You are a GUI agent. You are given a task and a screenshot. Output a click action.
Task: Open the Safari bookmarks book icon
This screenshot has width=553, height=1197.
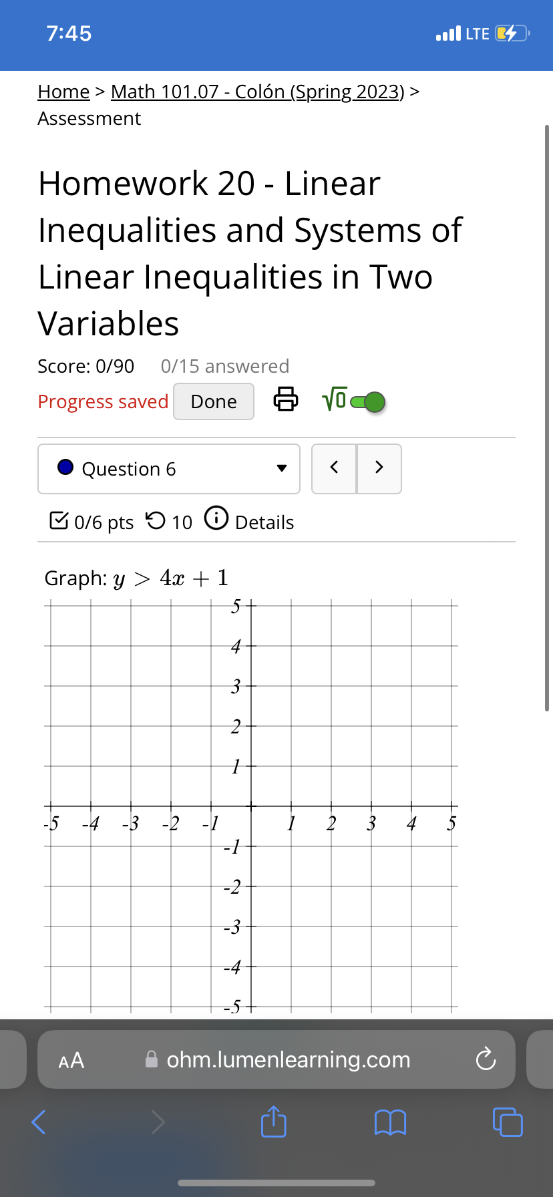[x=391, y=1122]
